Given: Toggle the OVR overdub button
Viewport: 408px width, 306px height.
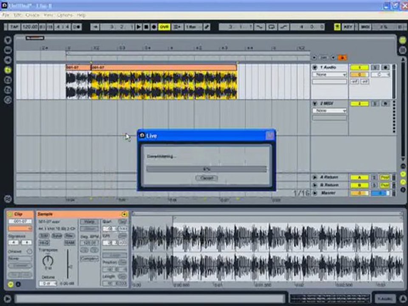Looking at the screenshot, I should point(164,27).
